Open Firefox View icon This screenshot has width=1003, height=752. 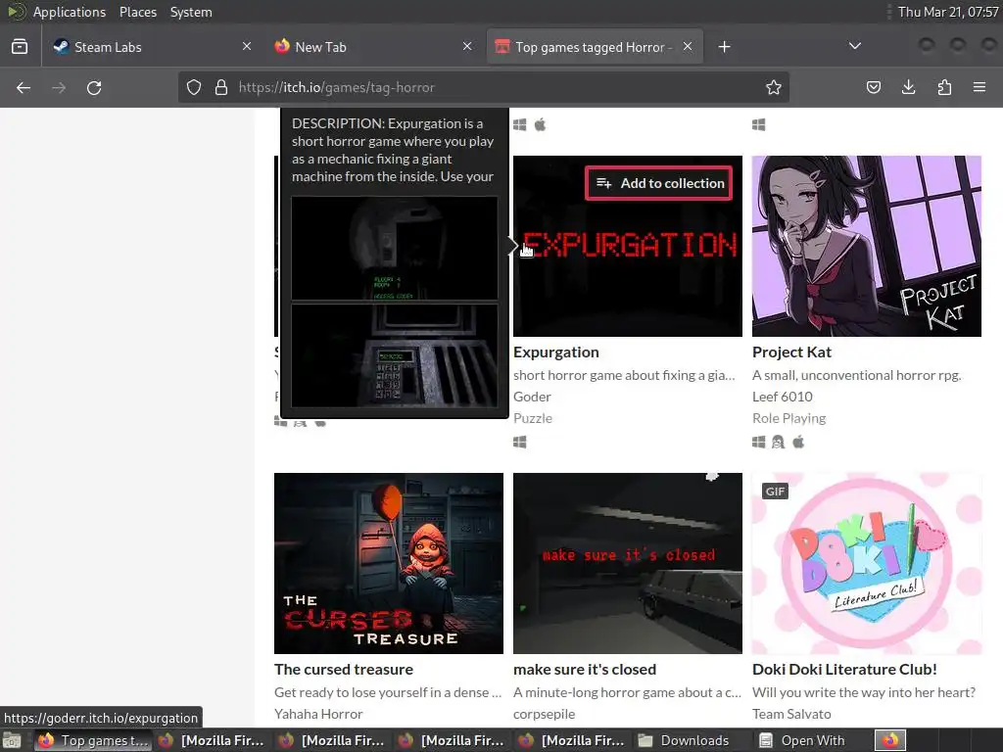[20, 47]
